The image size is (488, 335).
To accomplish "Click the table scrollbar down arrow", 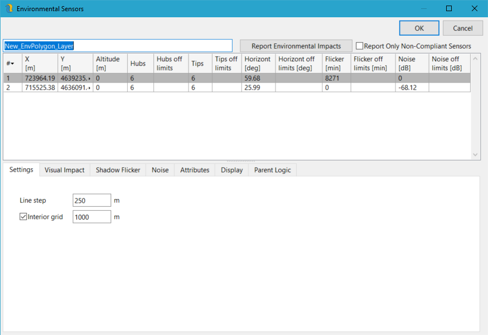I will (x=476, y=154).
